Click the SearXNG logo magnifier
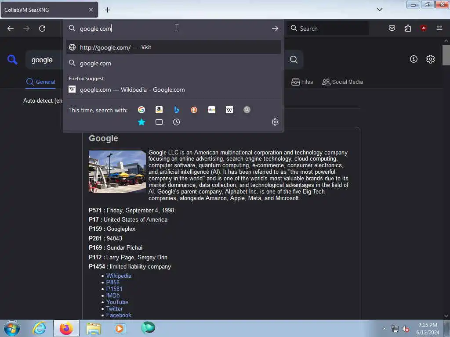The height and width of the screenshot is (337, 450). (x=12, y=60)
